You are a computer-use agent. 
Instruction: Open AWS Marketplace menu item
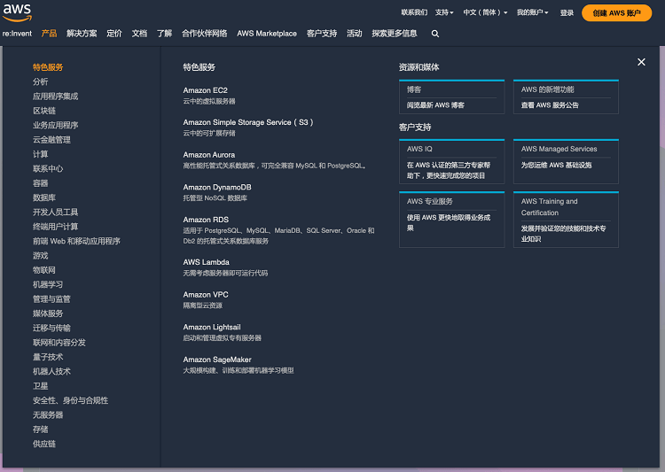pos(267,34)
